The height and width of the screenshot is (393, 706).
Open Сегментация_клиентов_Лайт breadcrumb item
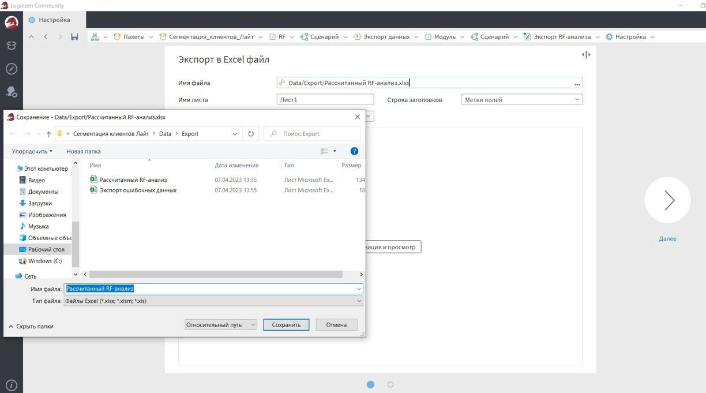tap(206, 36)
